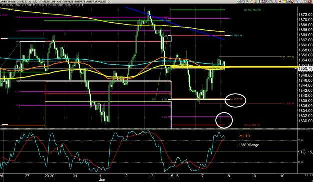The image size is (313, 182).
Task: Select the current price label 1850.73
Action: coord(305,69)
